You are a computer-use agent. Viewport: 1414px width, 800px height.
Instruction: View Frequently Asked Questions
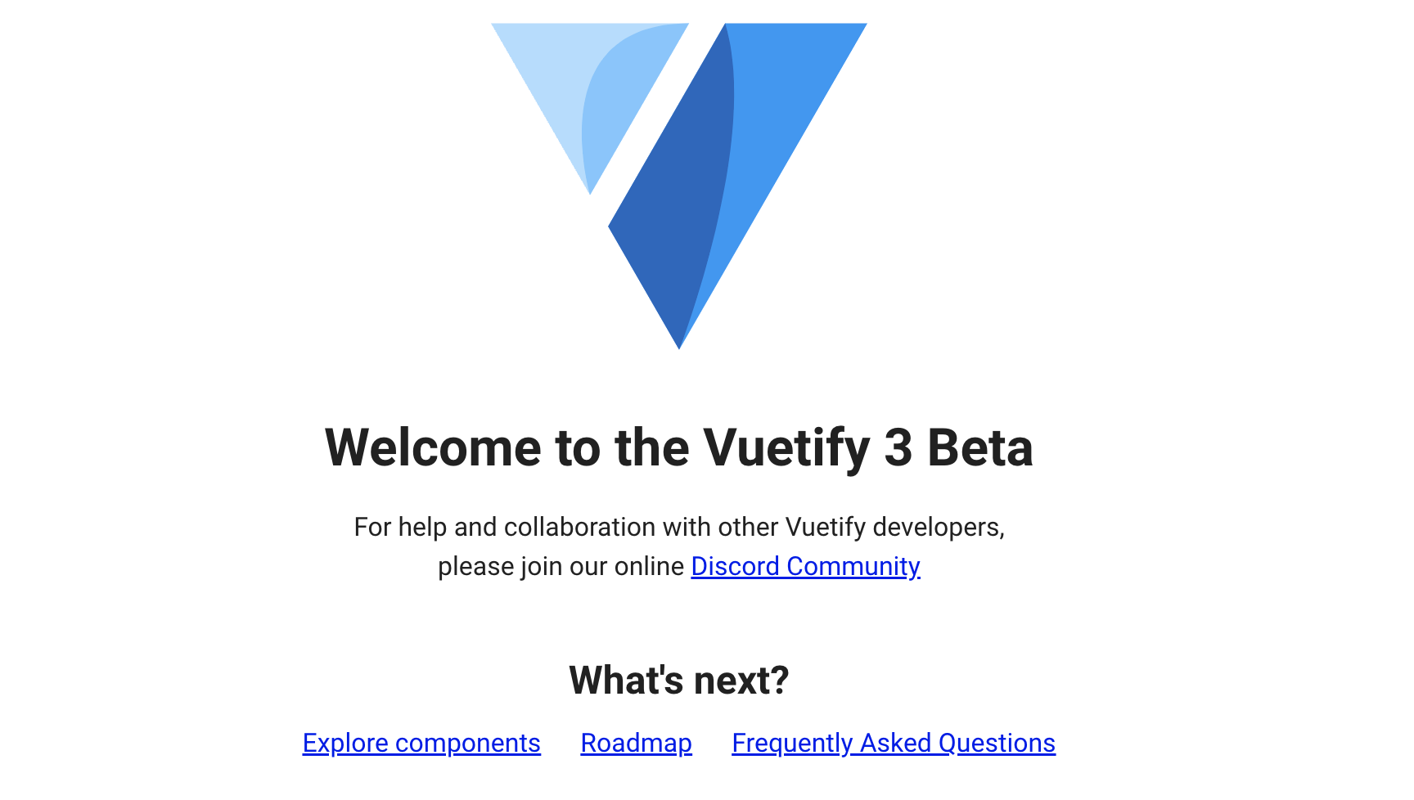[894, 743]
